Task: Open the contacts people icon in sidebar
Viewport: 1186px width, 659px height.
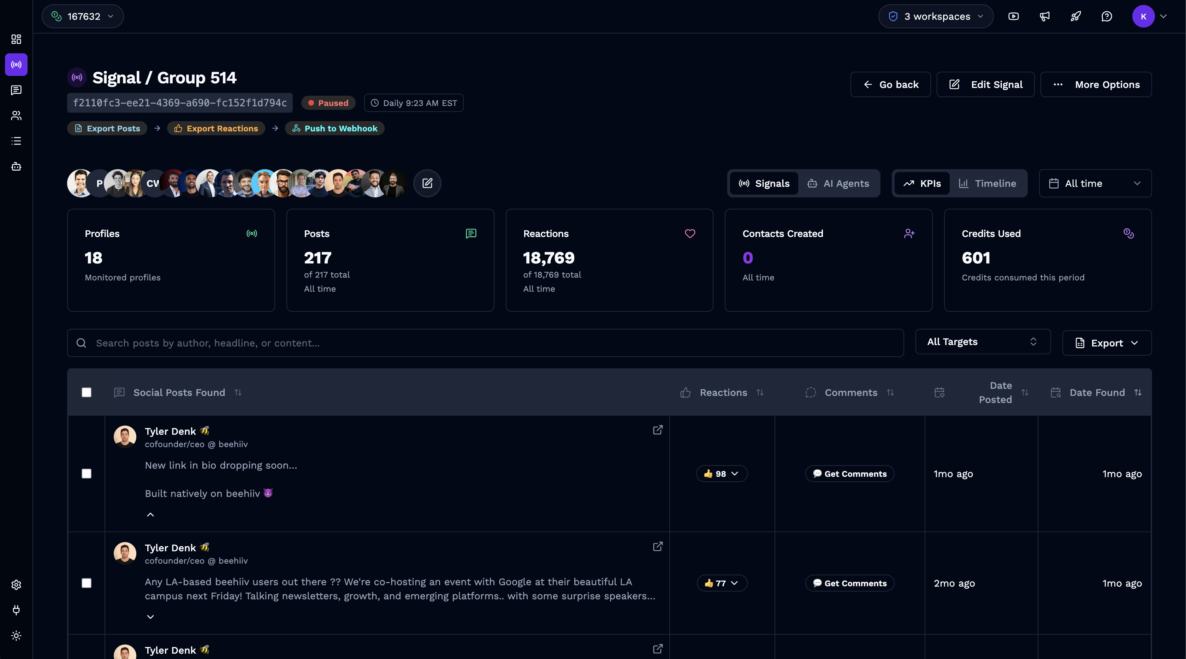Action: click(16, 115)
